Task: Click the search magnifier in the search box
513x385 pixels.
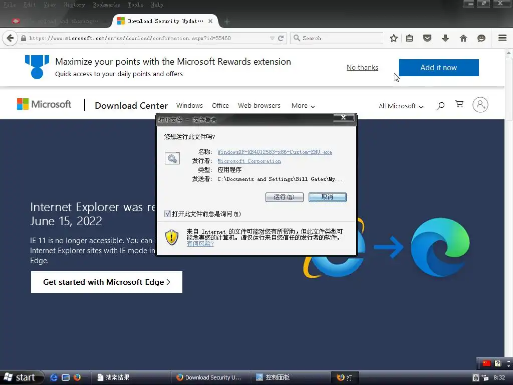Action: tap(297, 38)
